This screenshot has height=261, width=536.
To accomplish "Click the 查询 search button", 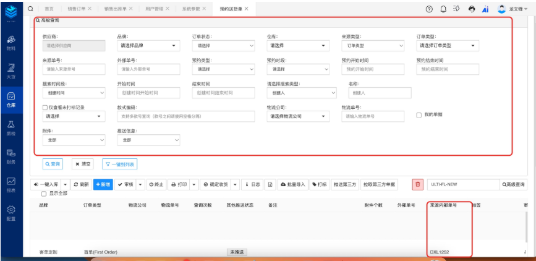I will point(53,164).
